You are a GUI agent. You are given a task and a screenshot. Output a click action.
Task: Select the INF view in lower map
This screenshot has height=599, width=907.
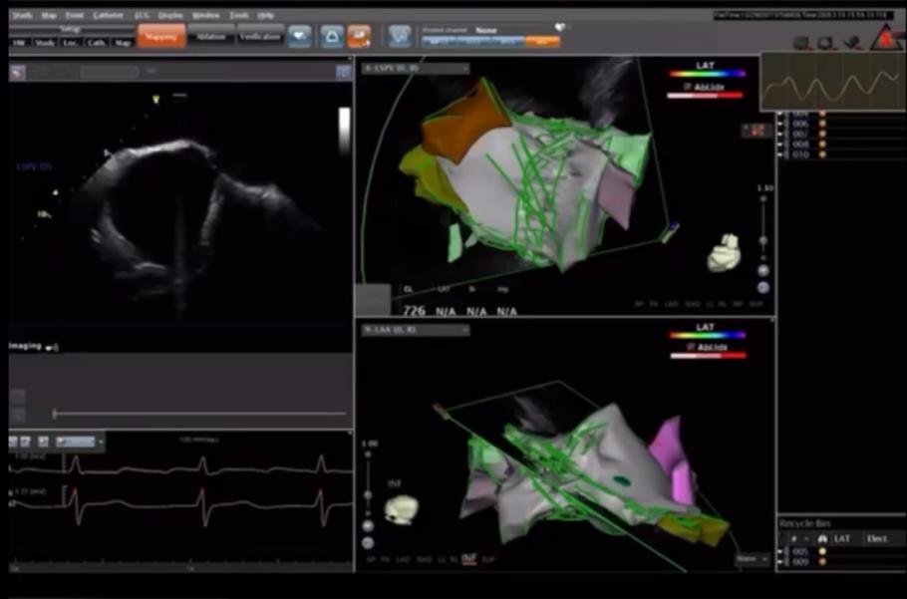[x=468, y=559]
